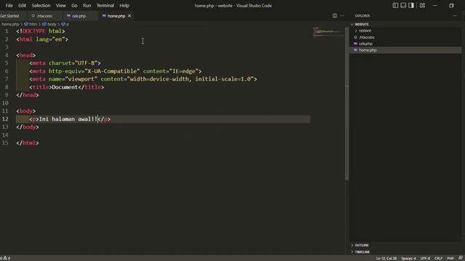Viewport: 465px width, 261px height.
Task: Open Explorer Views and More Actions
Action: 455,16
